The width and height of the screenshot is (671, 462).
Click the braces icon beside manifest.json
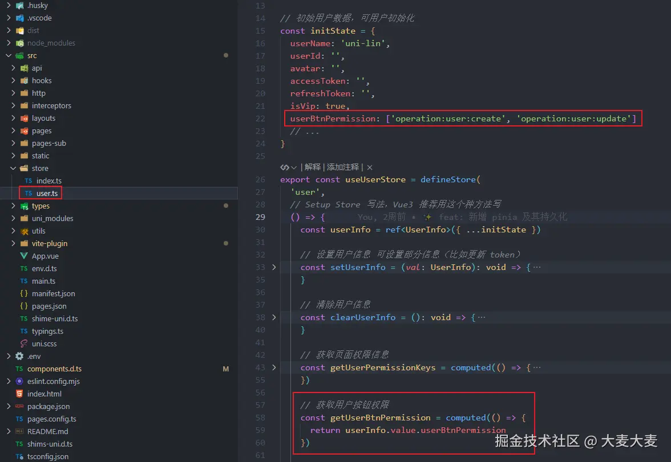tap(24, 293)
